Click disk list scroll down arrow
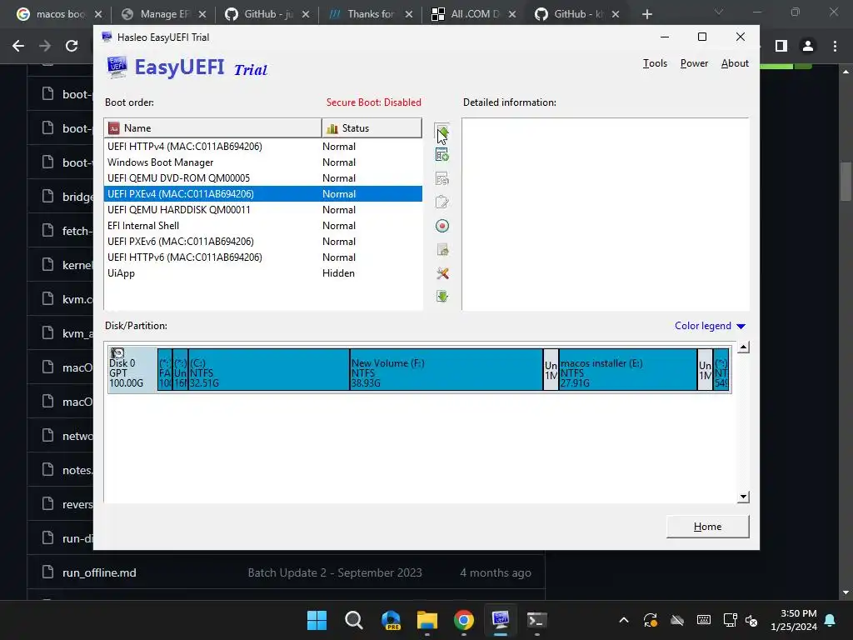Viewport: 853px width, 640px height. pyautogui.click(x=743, y=497)
